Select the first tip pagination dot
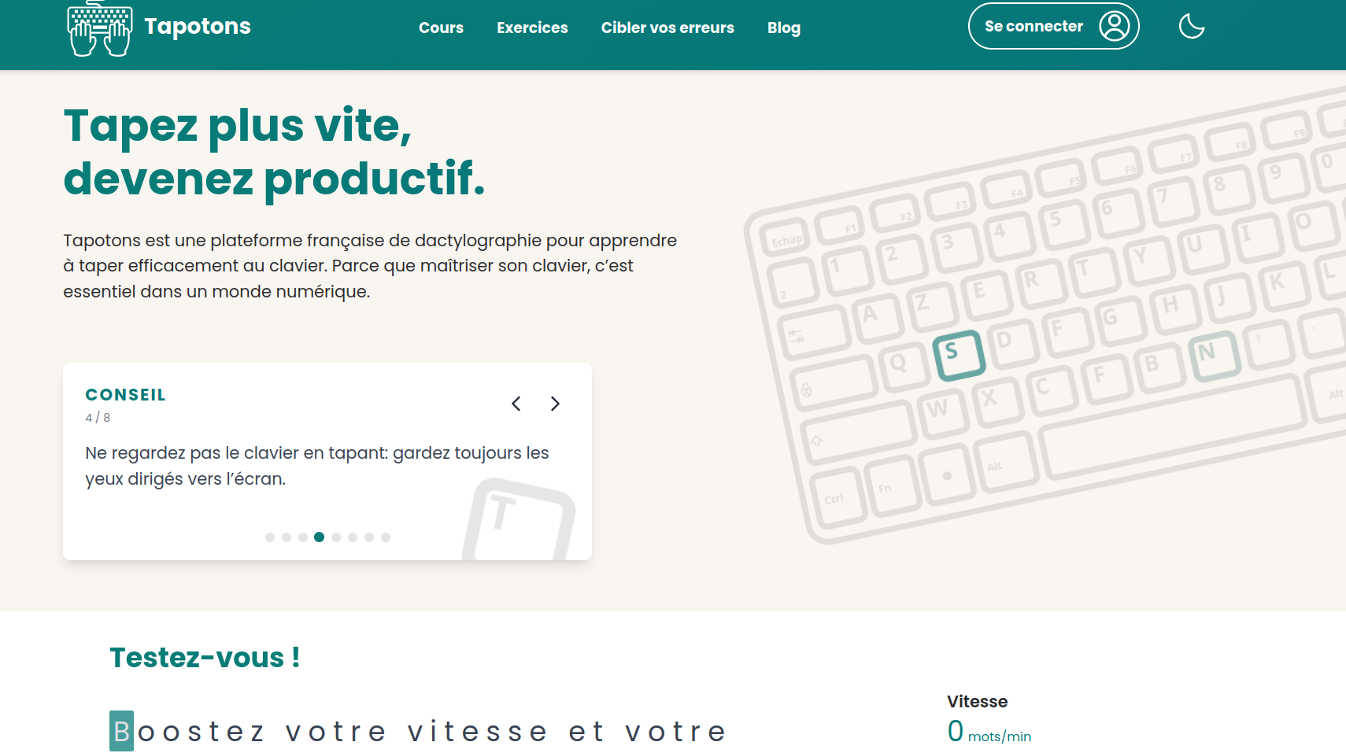The image size is (1346, 753). [x=270, y=537]
